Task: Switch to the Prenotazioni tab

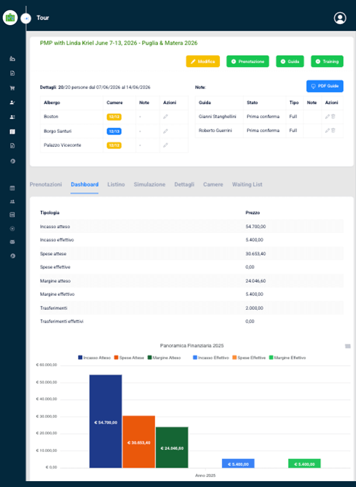Action: [x=46, y=184]
